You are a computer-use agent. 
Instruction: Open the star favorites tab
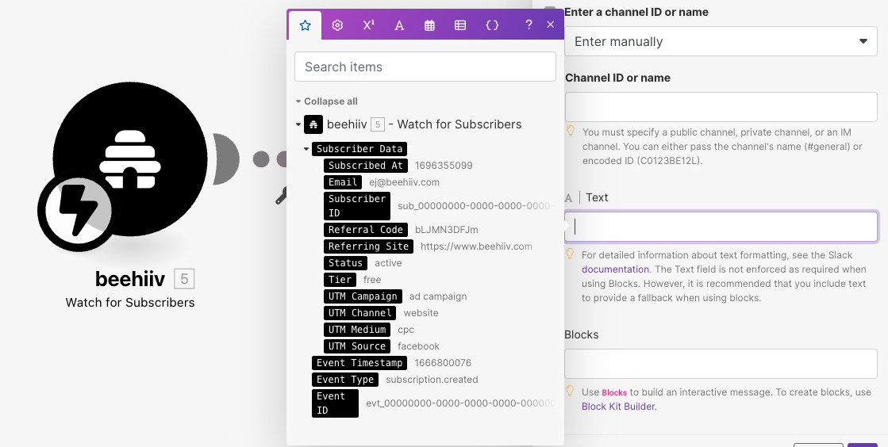click(x=305, y=25)
